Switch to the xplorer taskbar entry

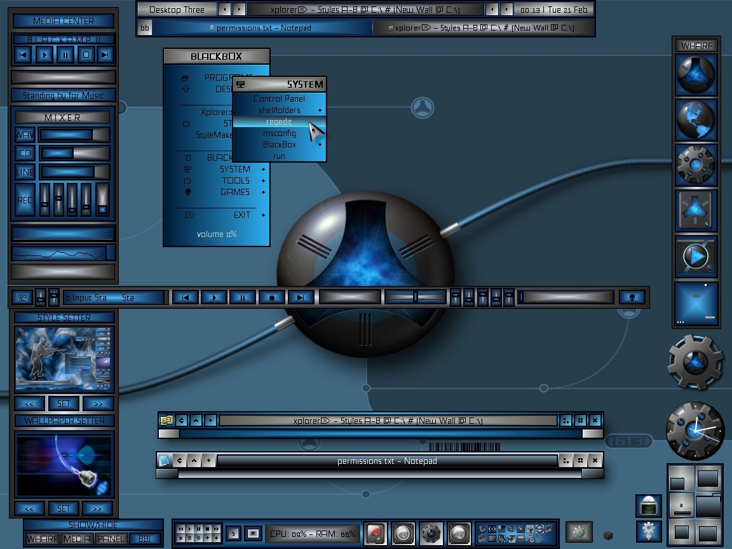tap(483, 27)
